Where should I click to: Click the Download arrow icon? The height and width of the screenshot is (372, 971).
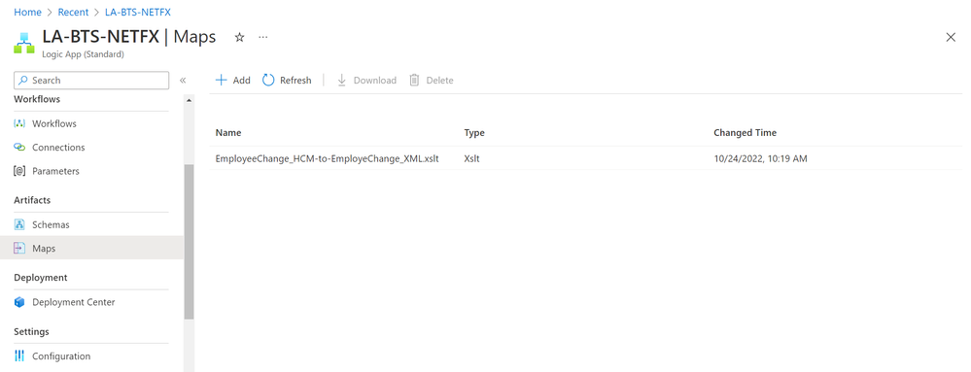(x=341, y=81)
